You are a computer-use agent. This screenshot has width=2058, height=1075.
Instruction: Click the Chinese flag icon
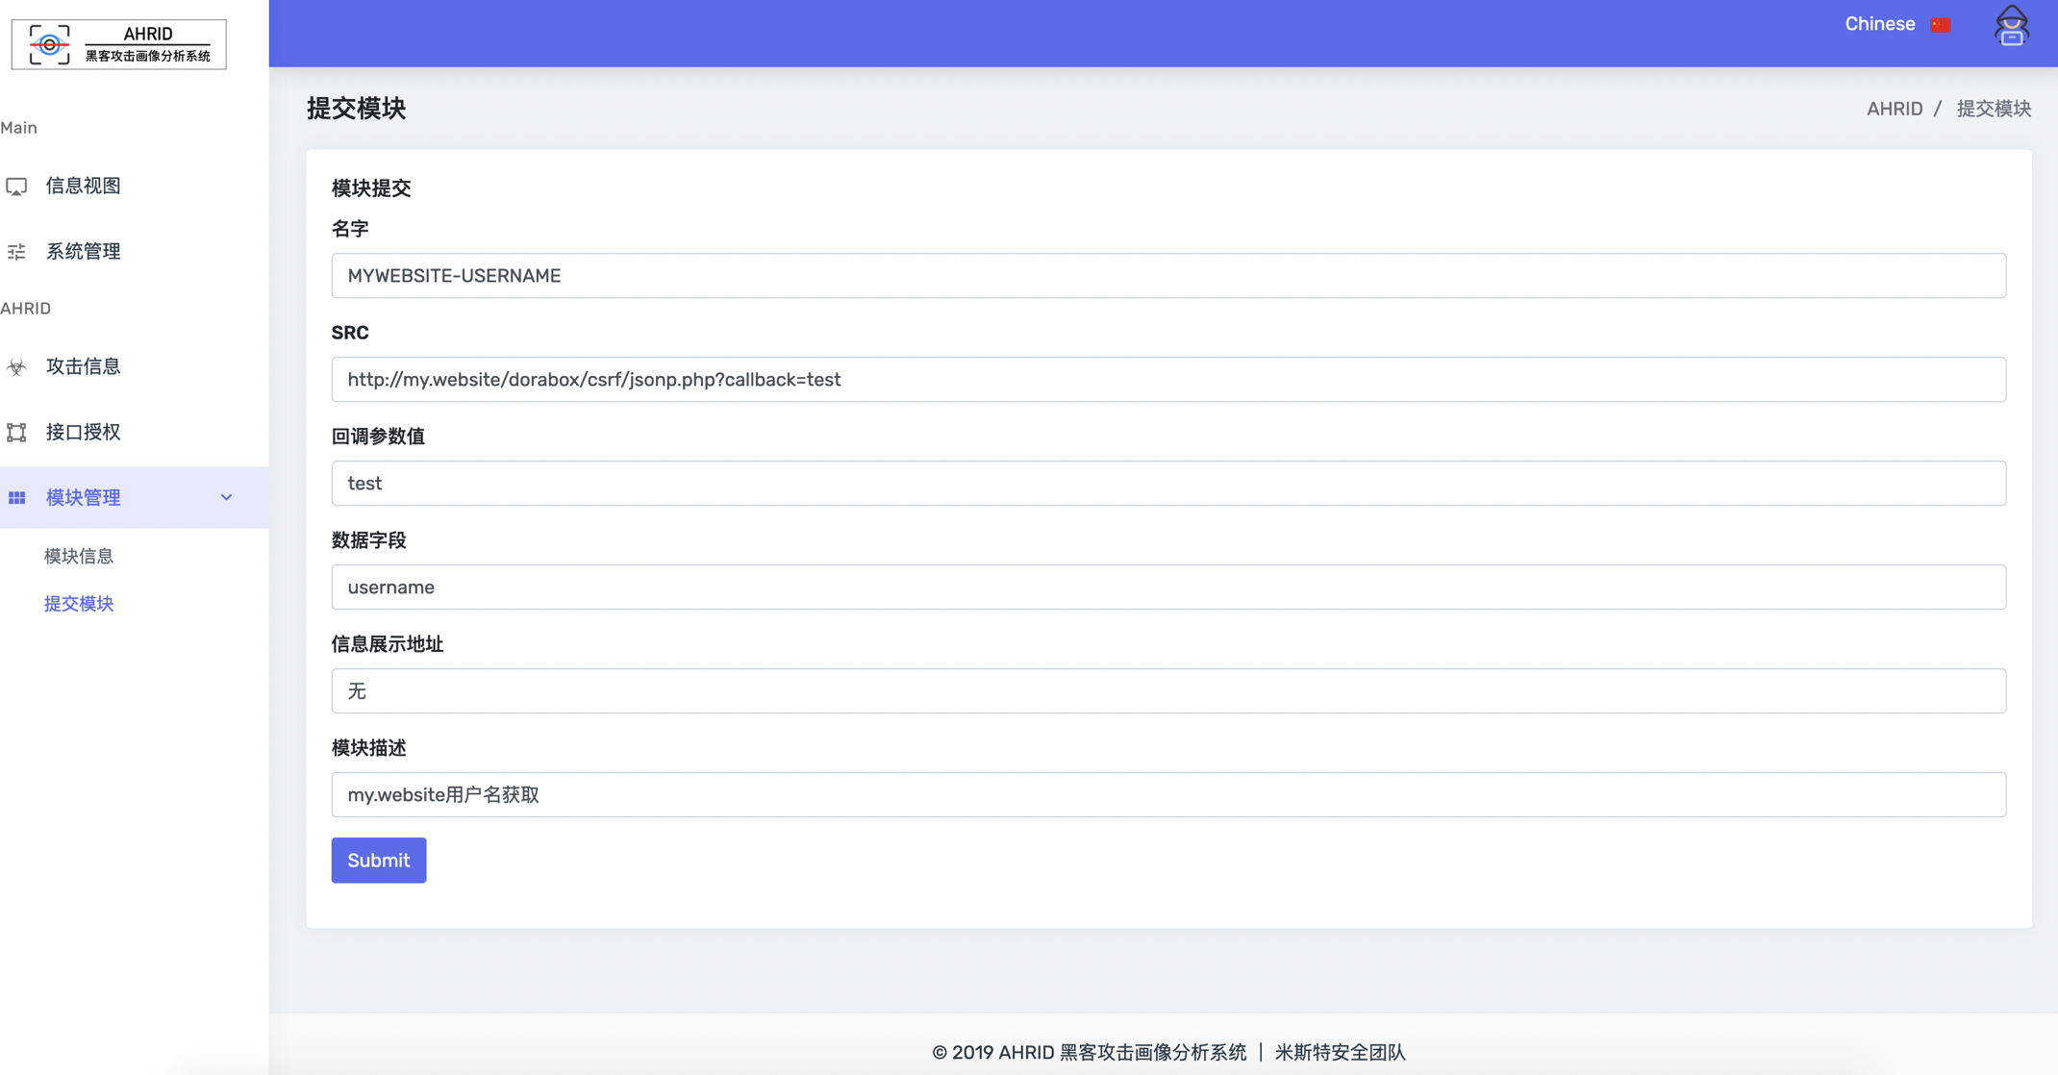click(x=1940, y=25)
